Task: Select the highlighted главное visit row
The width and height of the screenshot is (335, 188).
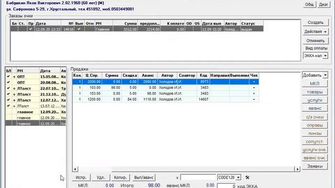Action: point(36,124)
